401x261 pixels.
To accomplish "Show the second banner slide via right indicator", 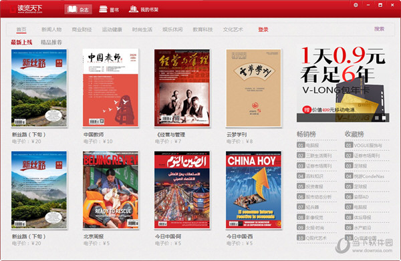I will coord(384,117).
